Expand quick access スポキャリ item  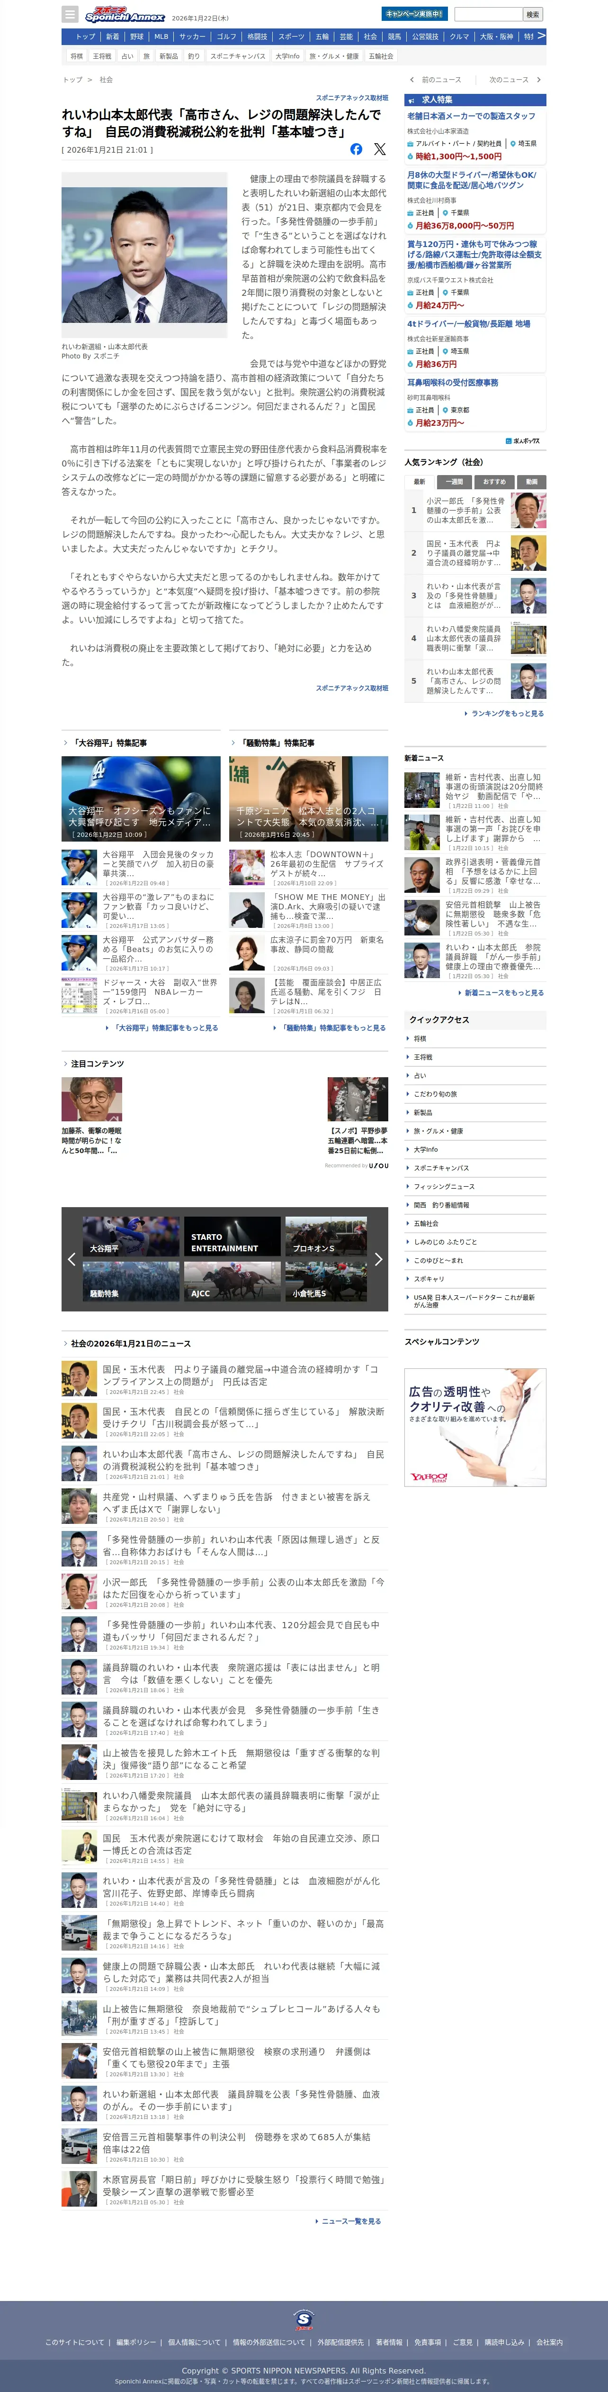(x=474, y=1279)
